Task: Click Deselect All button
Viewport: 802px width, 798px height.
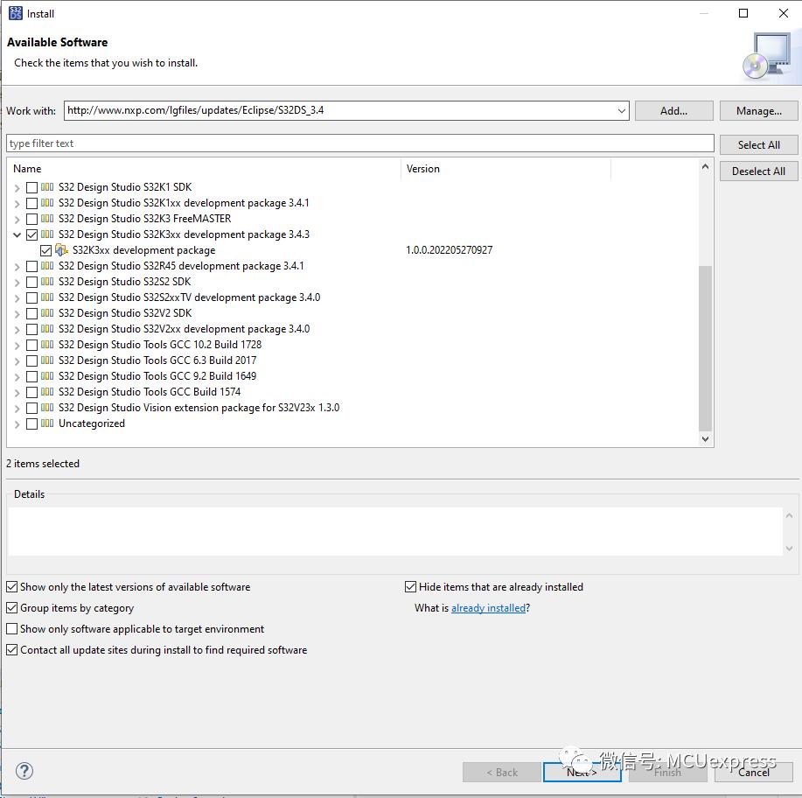Action: [758, 171]
